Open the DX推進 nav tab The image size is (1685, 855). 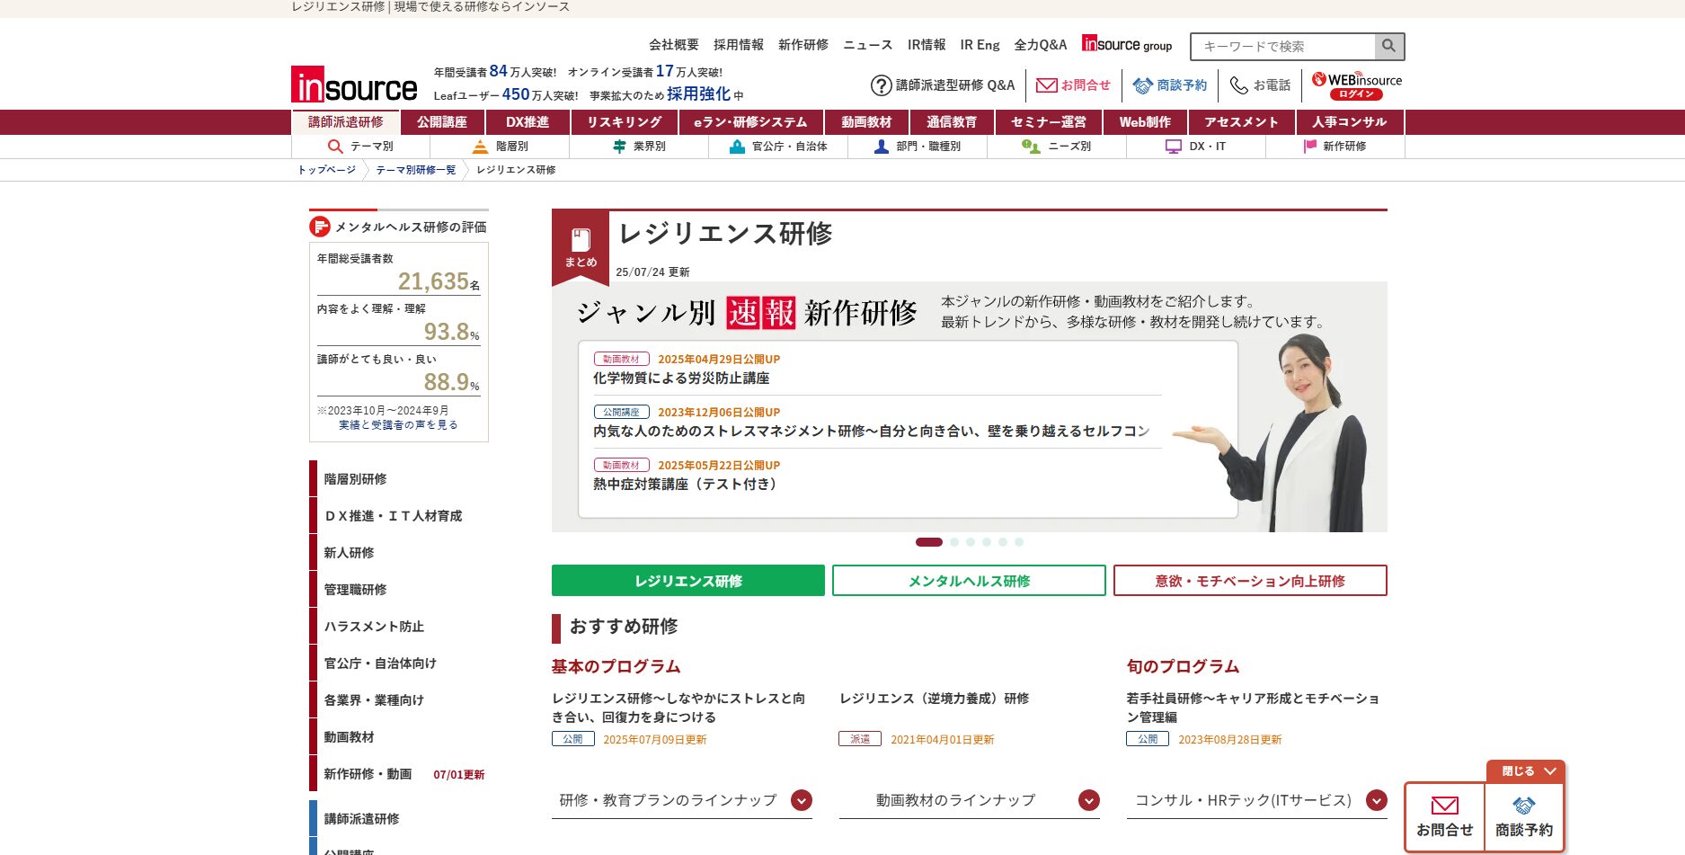pyautogui.click(x=528, y=122)
